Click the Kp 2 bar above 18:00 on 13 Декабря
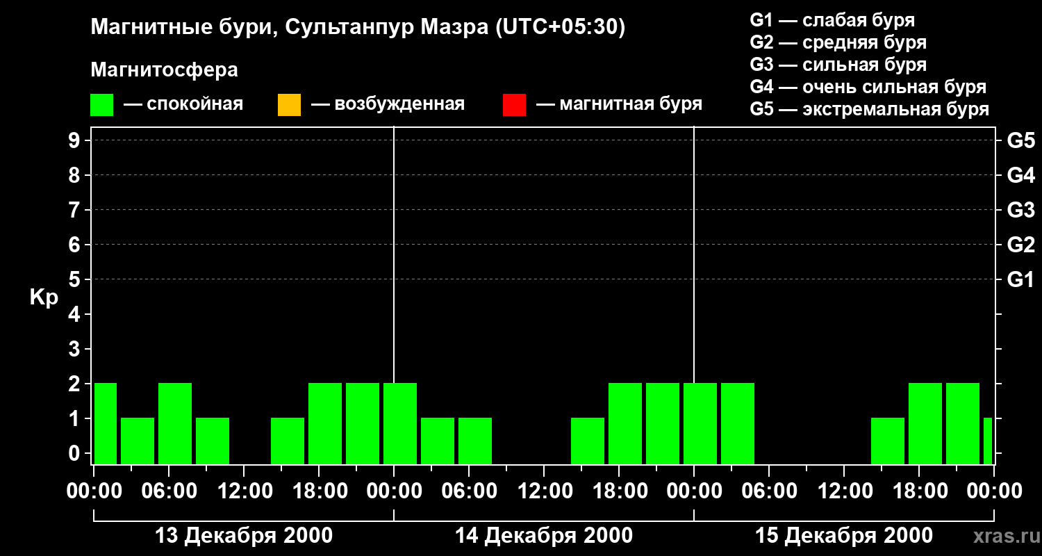 (x=325, y=423)
